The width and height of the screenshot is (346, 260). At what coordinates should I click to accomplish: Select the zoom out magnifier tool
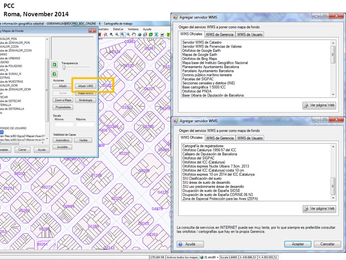click(x=117, y=35)
